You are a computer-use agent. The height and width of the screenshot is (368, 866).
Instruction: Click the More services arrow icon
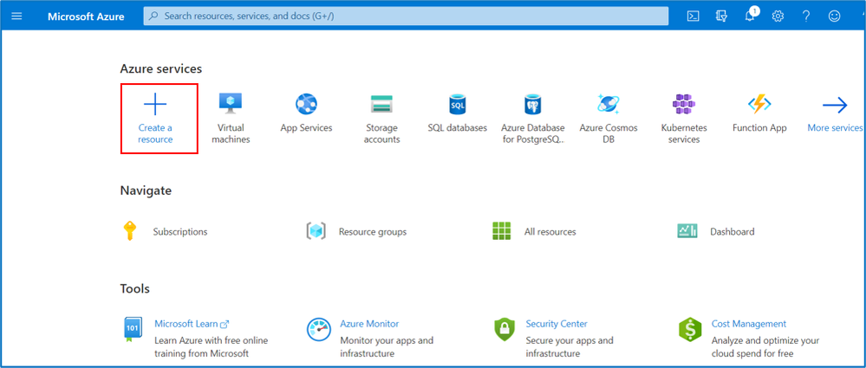tap(835, 104)
